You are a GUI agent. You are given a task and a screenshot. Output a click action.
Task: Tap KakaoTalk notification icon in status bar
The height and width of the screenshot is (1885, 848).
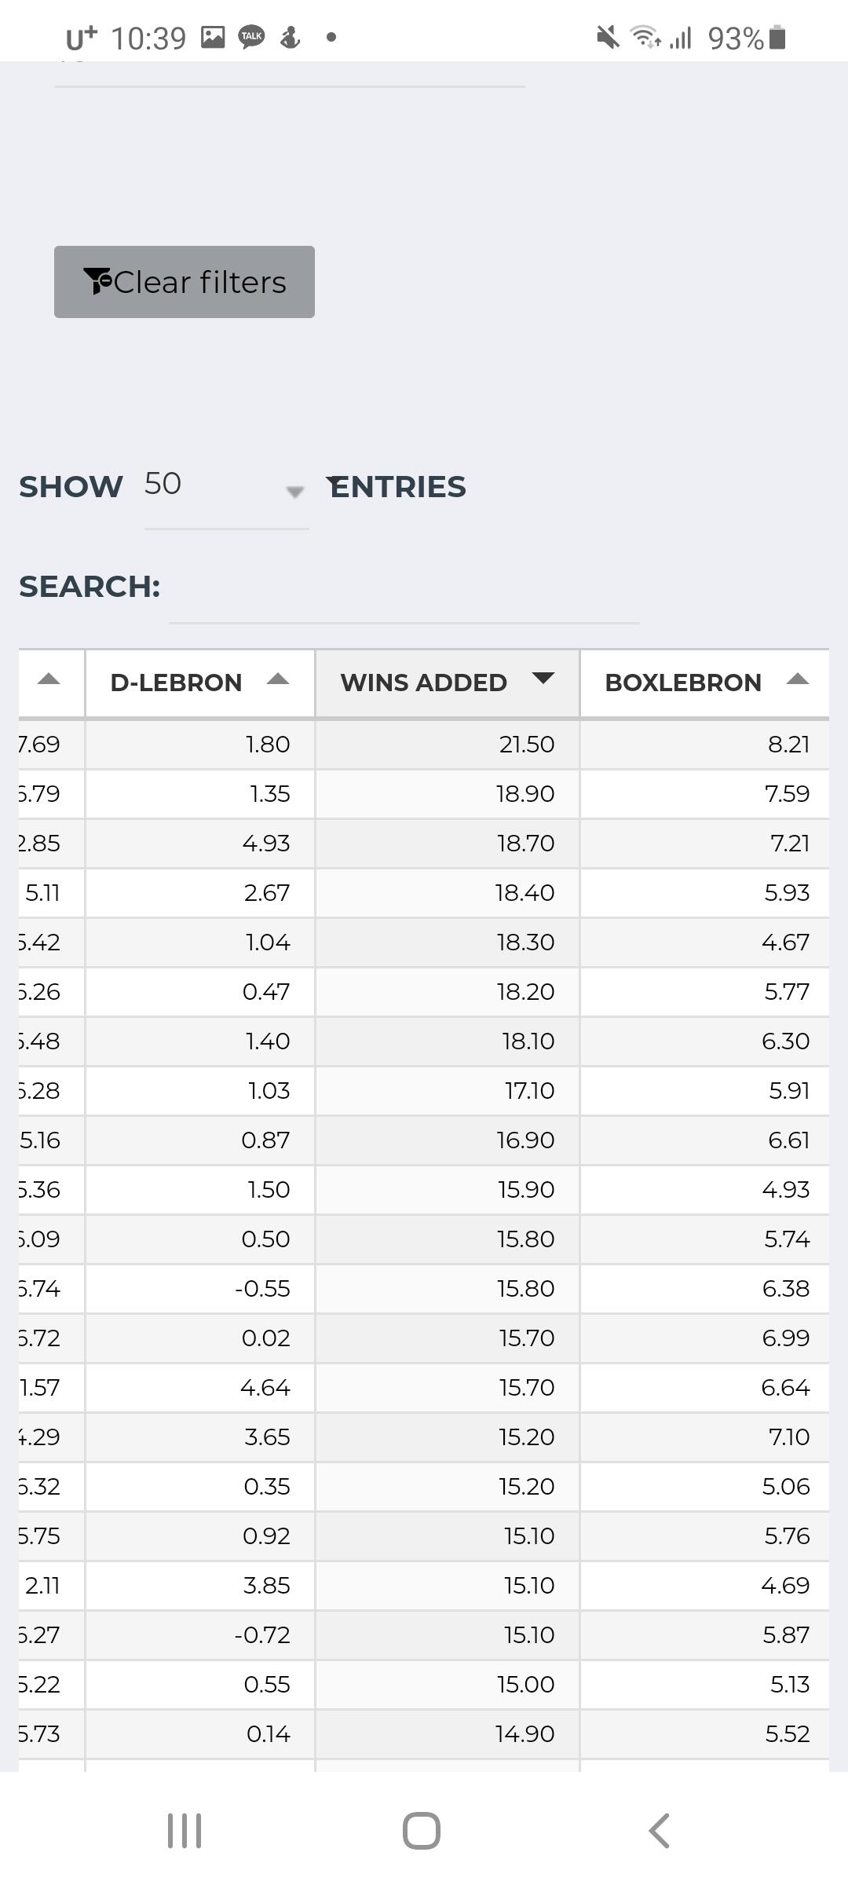tap(251, 36)
